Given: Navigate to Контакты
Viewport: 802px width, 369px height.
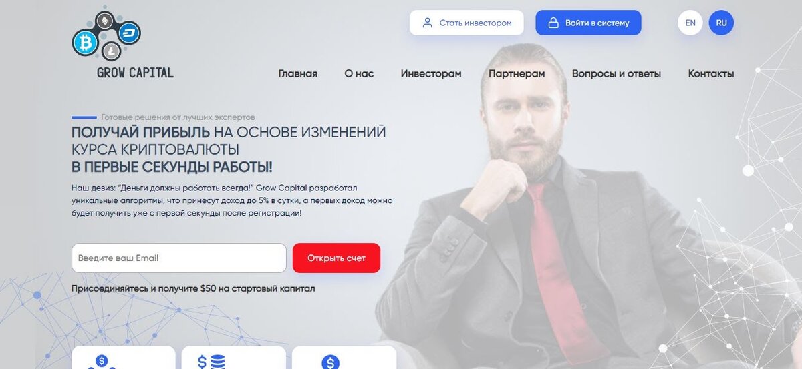Looking at the screenshot, I should [711, 74].
